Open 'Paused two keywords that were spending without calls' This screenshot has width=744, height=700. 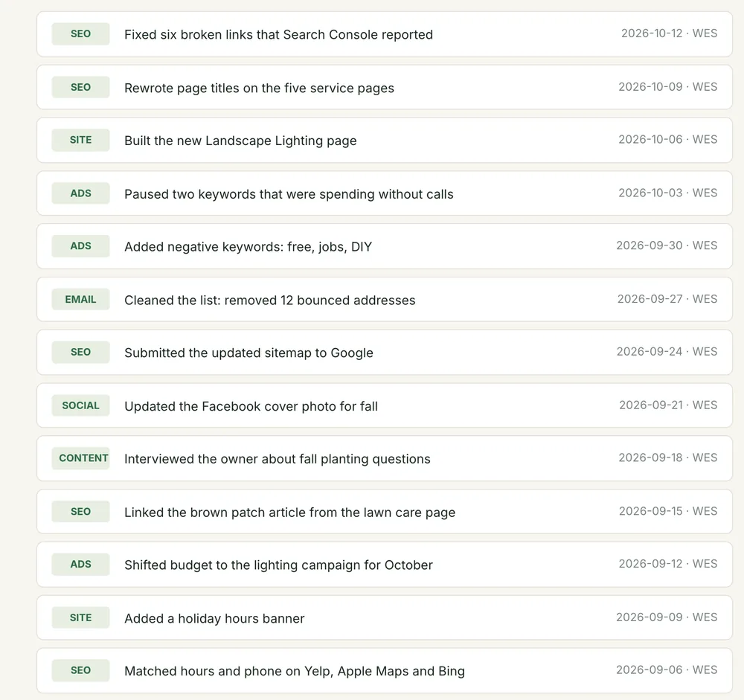(x=289, y=195)
